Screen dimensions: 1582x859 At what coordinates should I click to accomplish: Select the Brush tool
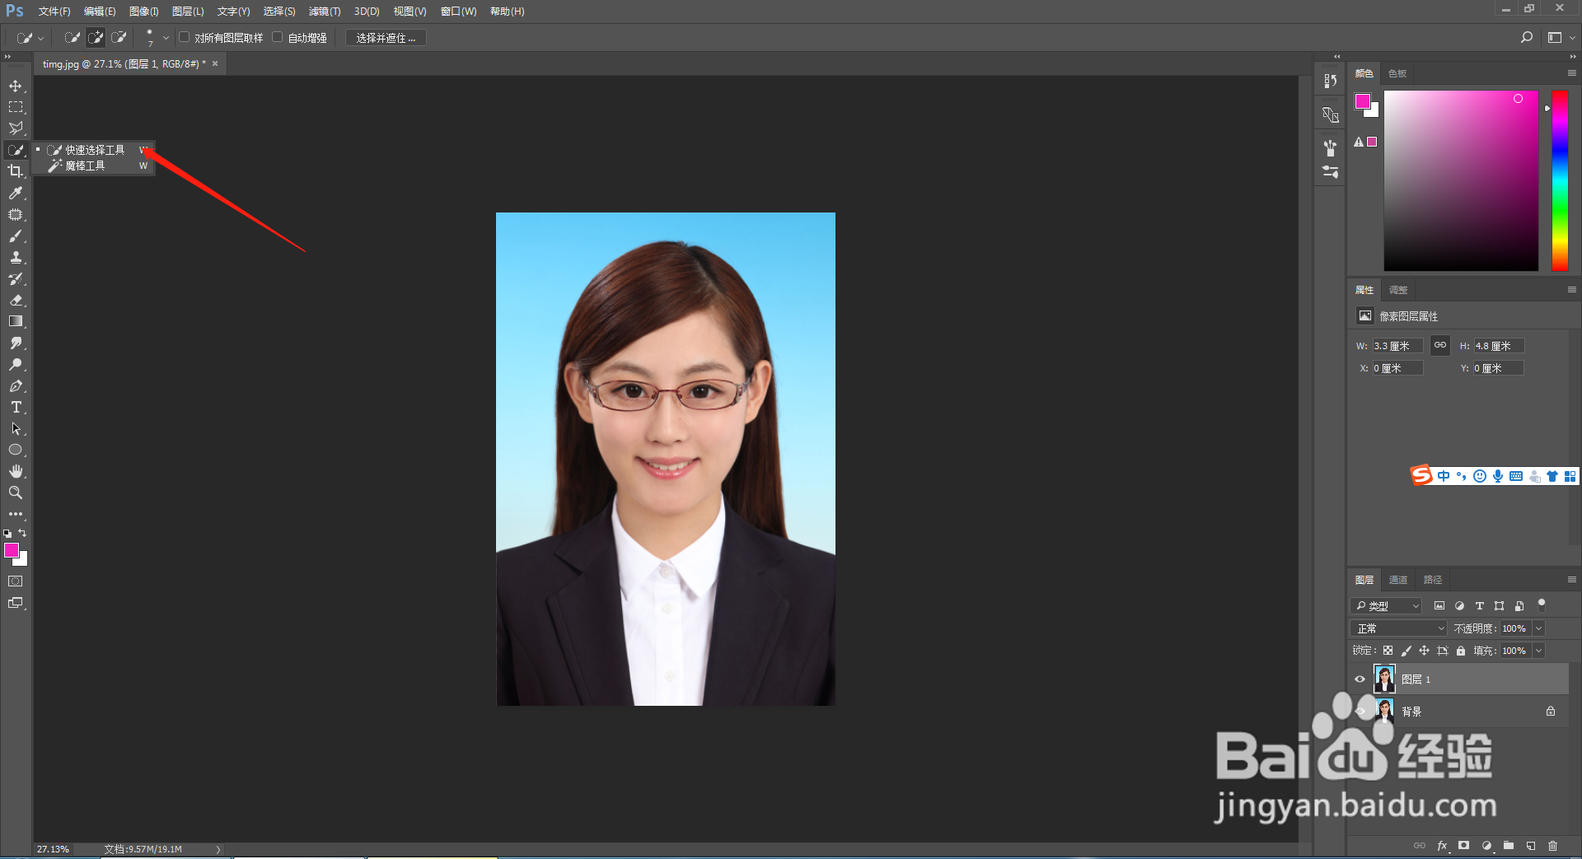click(16, 236)
